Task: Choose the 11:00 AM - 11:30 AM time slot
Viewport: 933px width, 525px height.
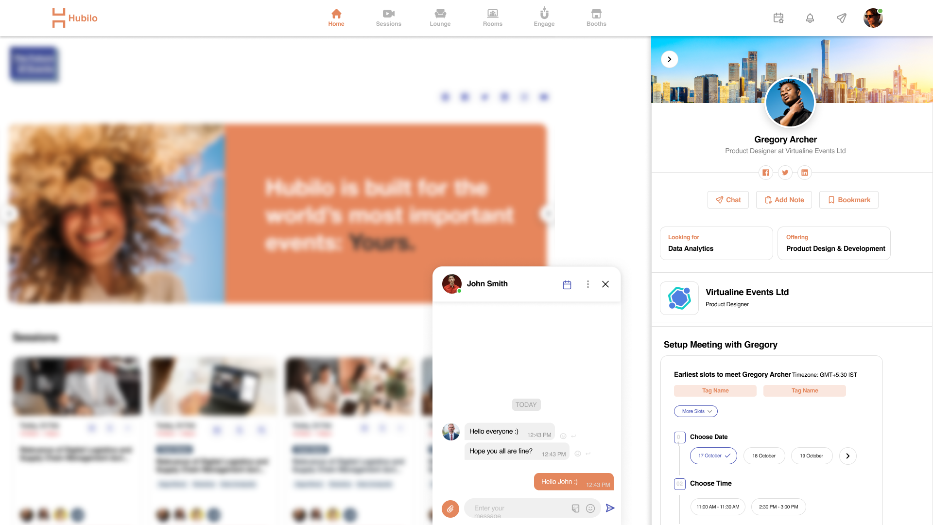Action: 718,507
